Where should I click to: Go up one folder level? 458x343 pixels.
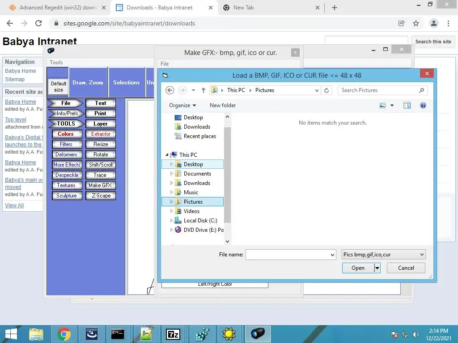pos(204,90)
